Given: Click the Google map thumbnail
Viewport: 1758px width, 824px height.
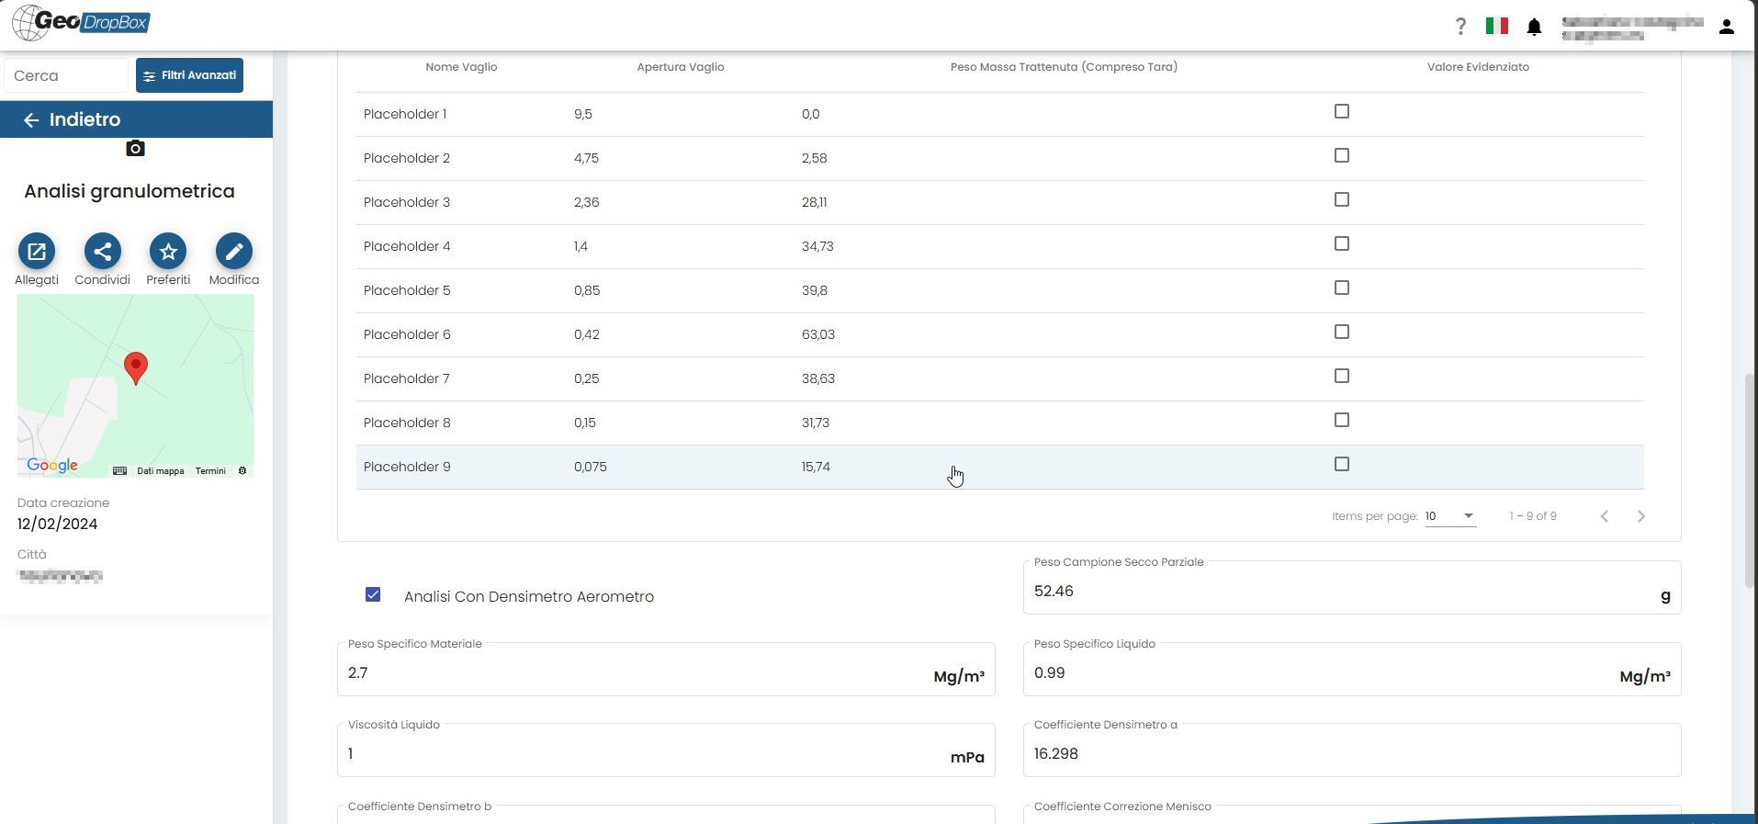Looking at the screenshot, I should pos(135,386).
